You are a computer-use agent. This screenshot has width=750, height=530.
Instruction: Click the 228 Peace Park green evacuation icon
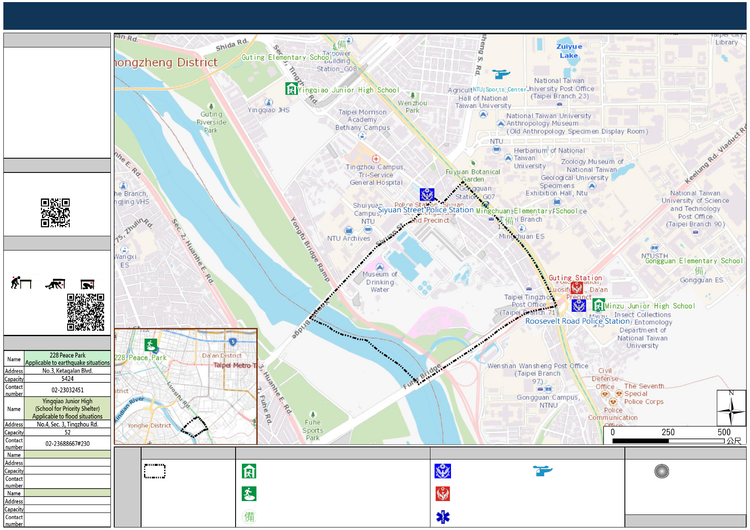tap(151, 345)
